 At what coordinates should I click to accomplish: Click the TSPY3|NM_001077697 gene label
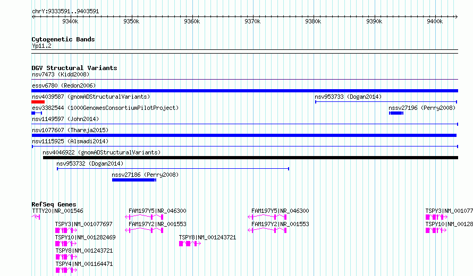pyautogui.click(x=83, y=224)
